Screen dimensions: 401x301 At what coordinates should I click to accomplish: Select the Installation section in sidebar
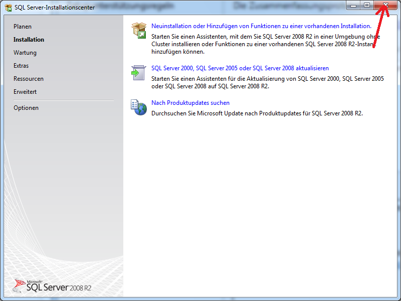point(29,40)
